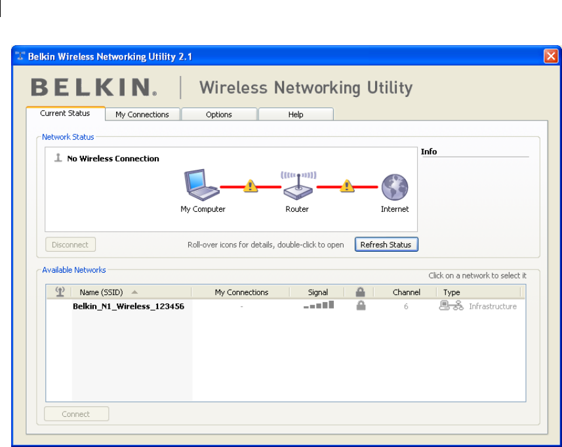
Task: Click the My Computer laptop icon
Action: coord(201,185)
